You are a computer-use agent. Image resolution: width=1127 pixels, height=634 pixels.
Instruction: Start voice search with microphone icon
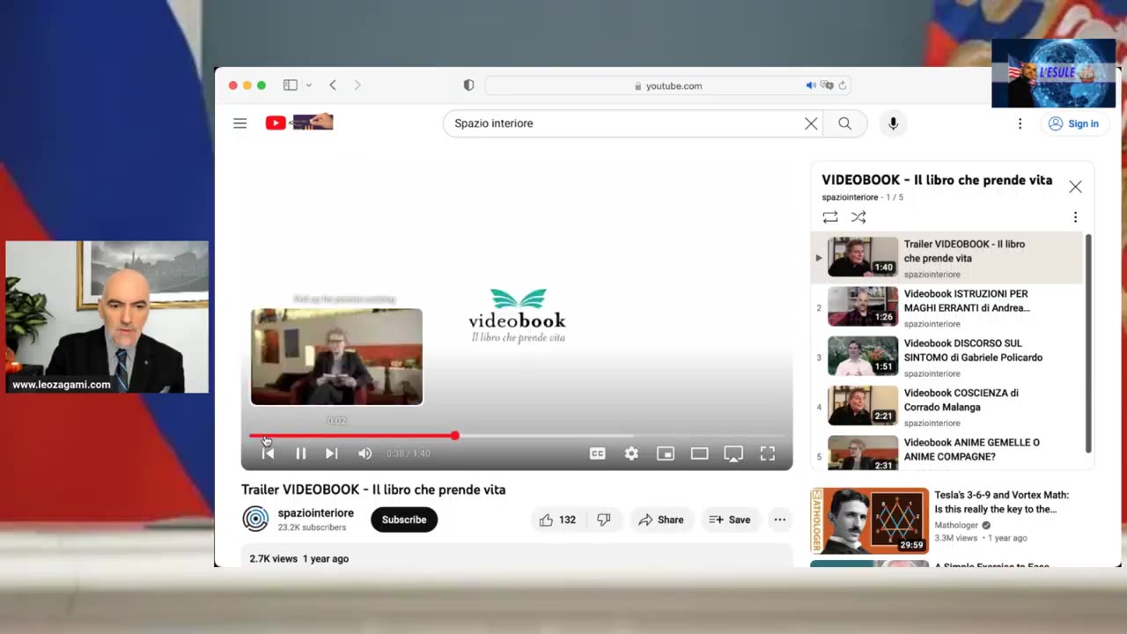pyautogui.click(x=893, y=123)
